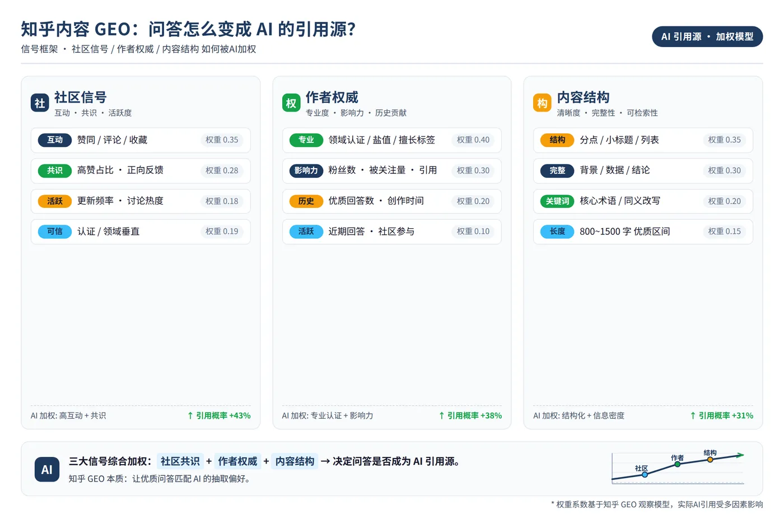This screenshot has height=523, width=784.
Task: Click the orange 结构 point on chart
Action: pos(710,460)
